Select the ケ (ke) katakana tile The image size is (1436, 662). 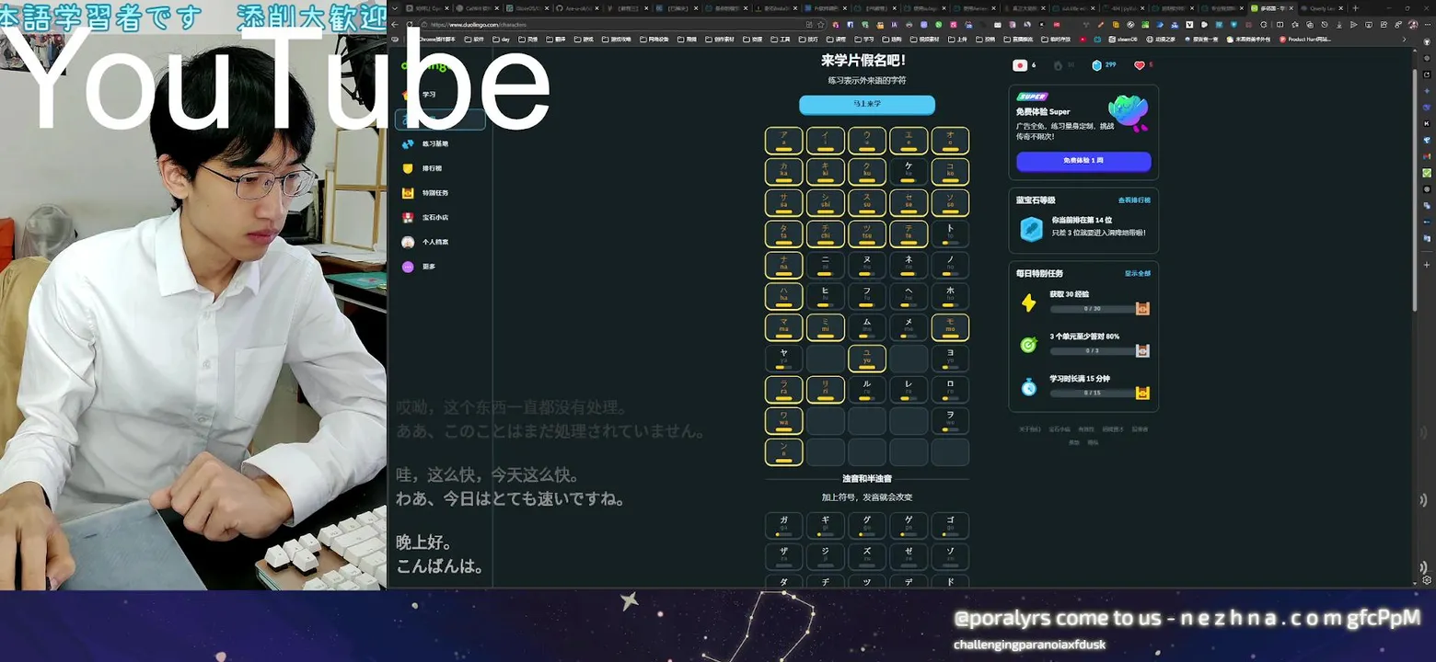tap(909, 171)
